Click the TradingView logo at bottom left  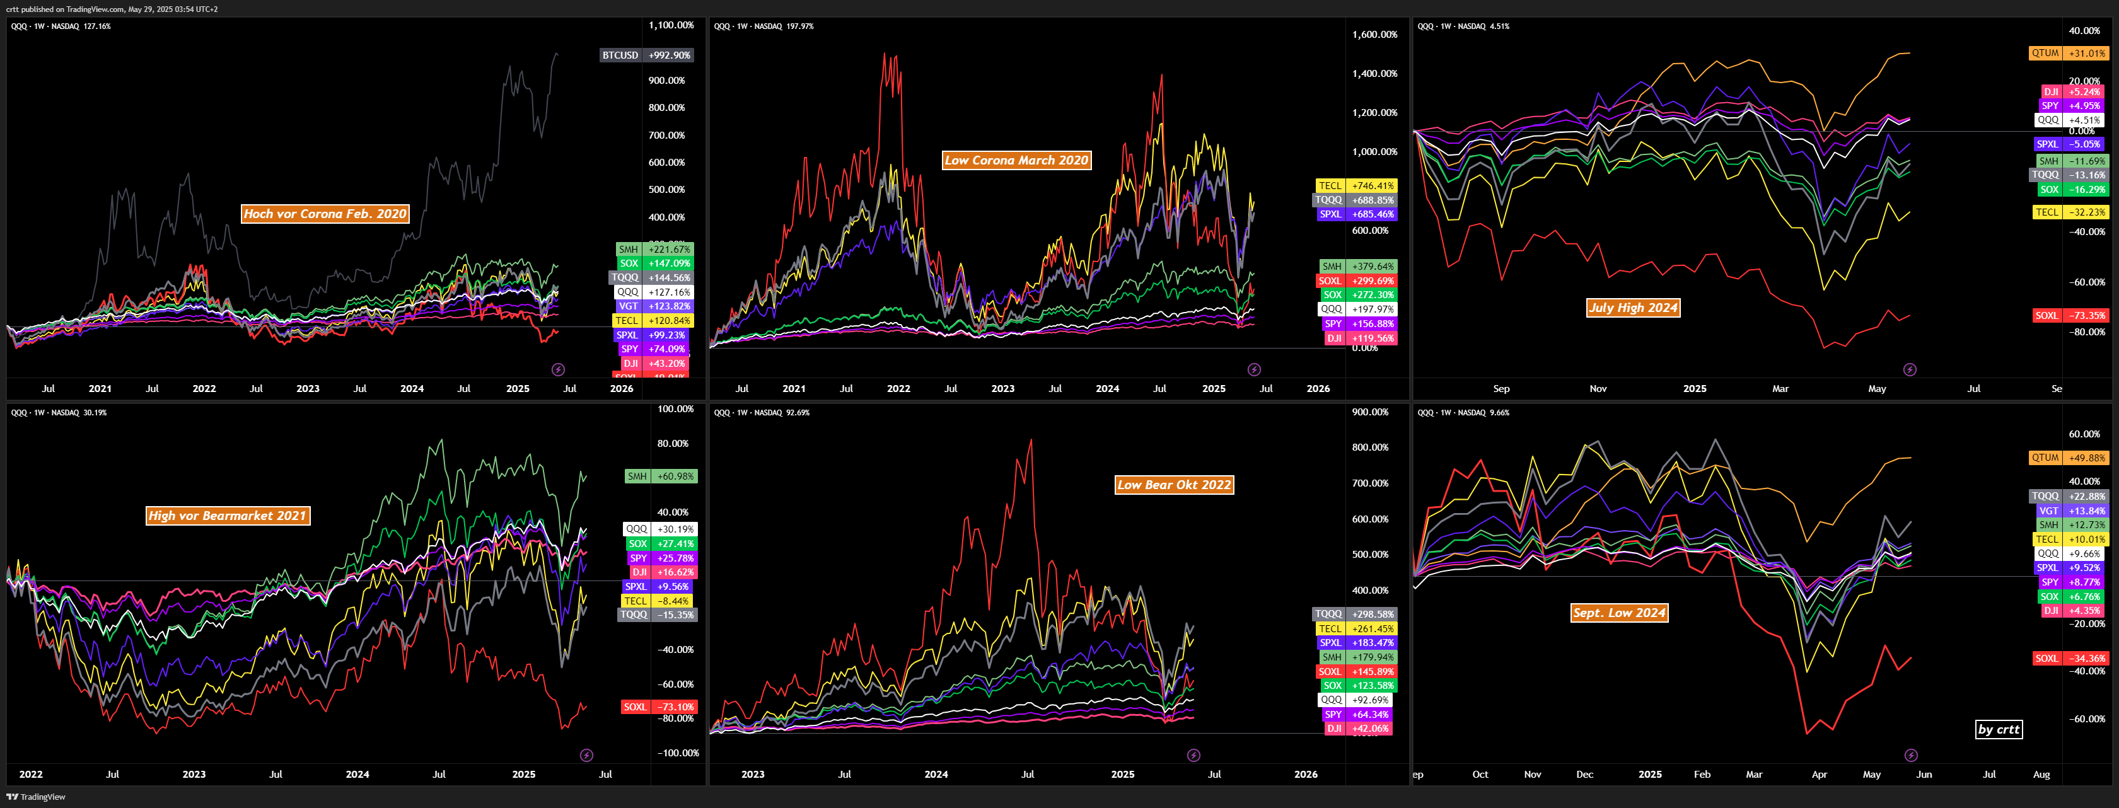pos(35,797)
